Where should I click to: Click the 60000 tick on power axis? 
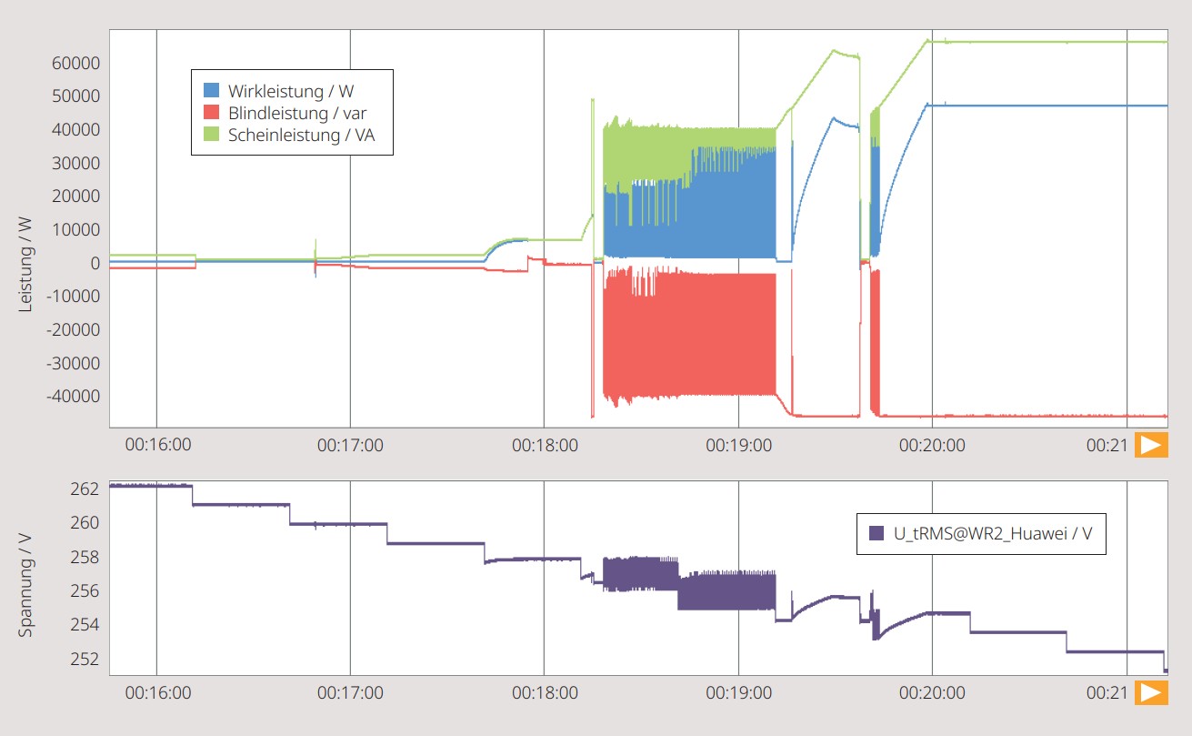(75, 63)
